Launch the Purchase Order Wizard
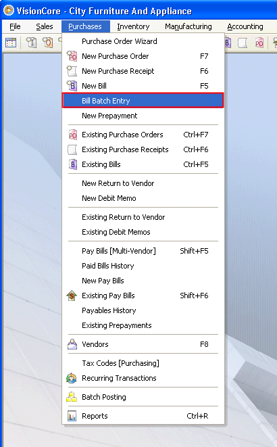This screenshot has height=447, width=277. point(143,41)
